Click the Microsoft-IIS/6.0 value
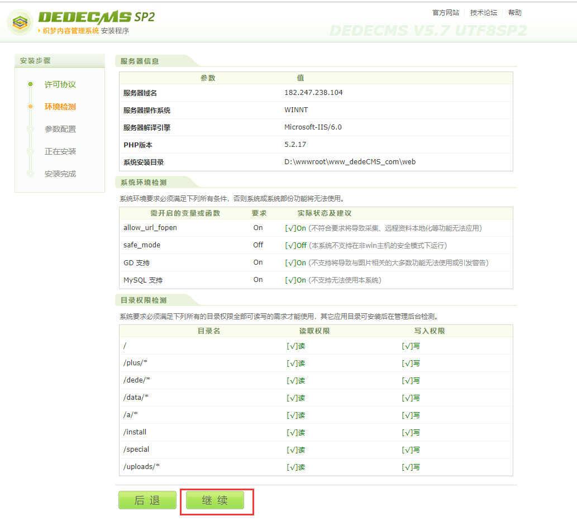577x521 pixels. pyautogui.click(x=313, y=127)
